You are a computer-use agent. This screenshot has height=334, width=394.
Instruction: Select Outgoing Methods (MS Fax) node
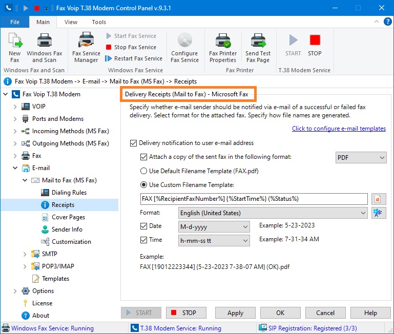[x=70, y=143]
